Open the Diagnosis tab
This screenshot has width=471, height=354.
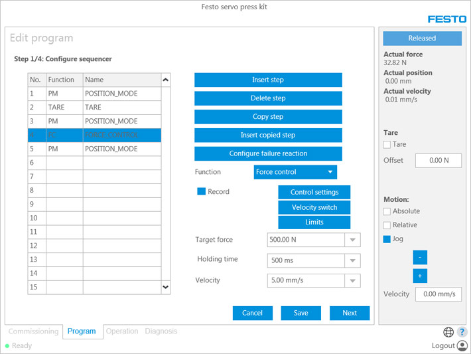pyautogui.click(x=161, y=331)
